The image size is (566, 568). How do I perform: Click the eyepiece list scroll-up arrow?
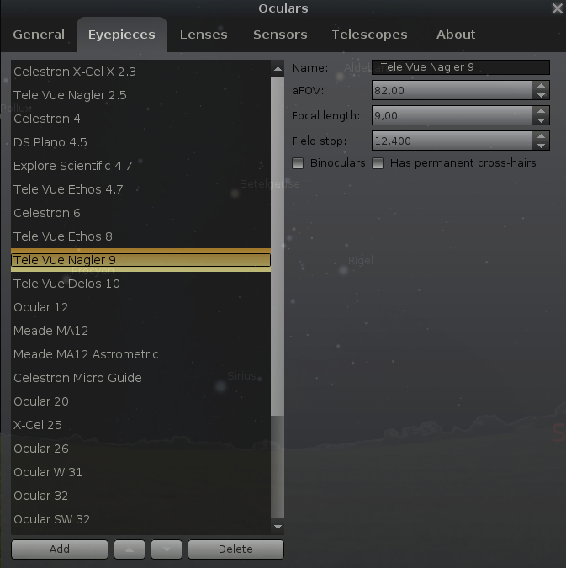[x=278, y=68]
